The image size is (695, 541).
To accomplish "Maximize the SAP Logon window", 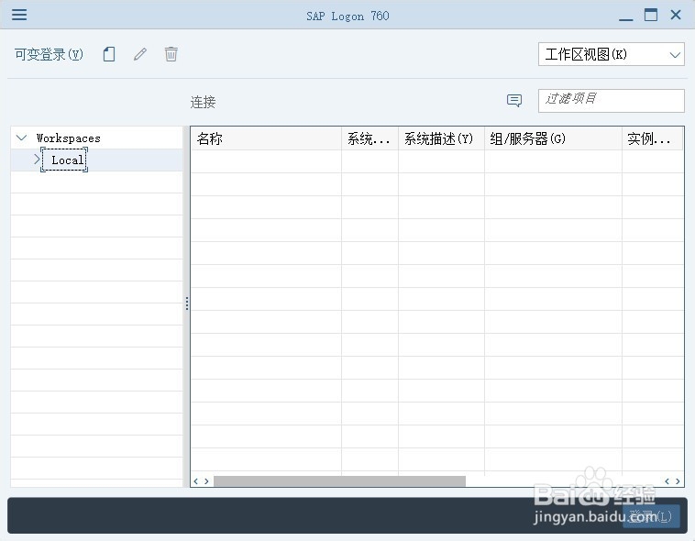I will (651, 15).
